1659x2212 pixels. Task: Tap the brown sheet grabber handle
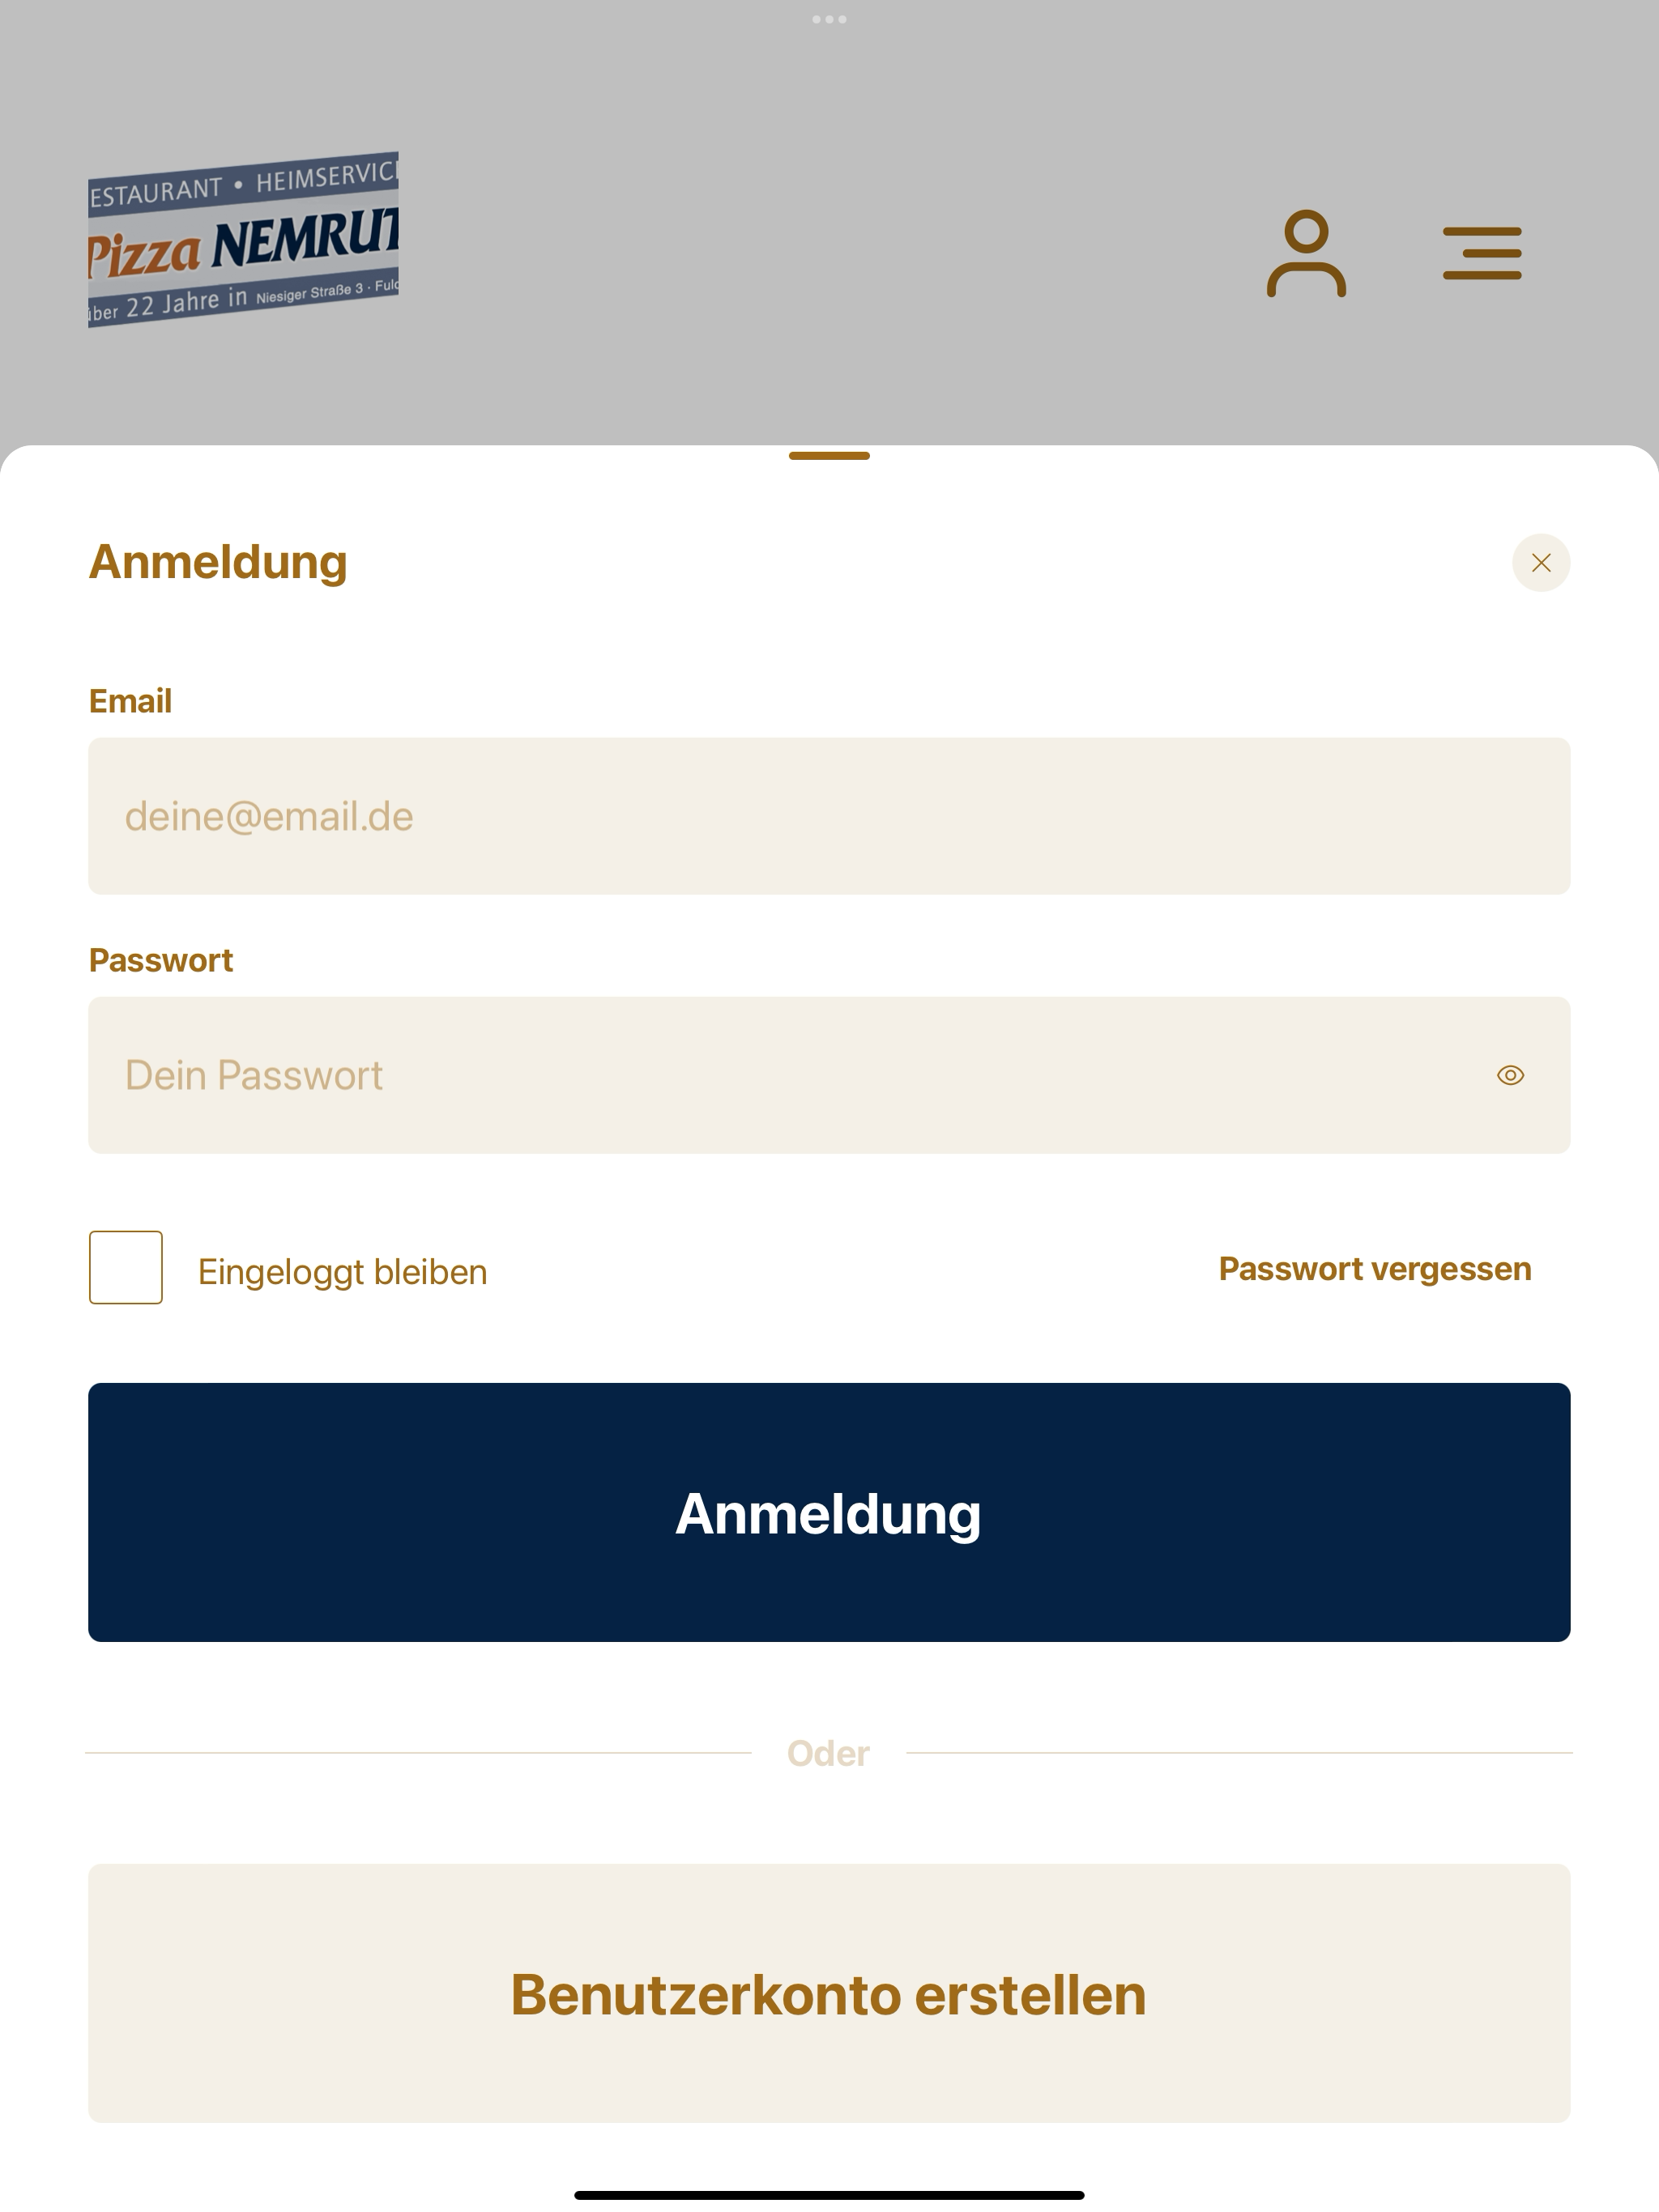coord(829,456)
